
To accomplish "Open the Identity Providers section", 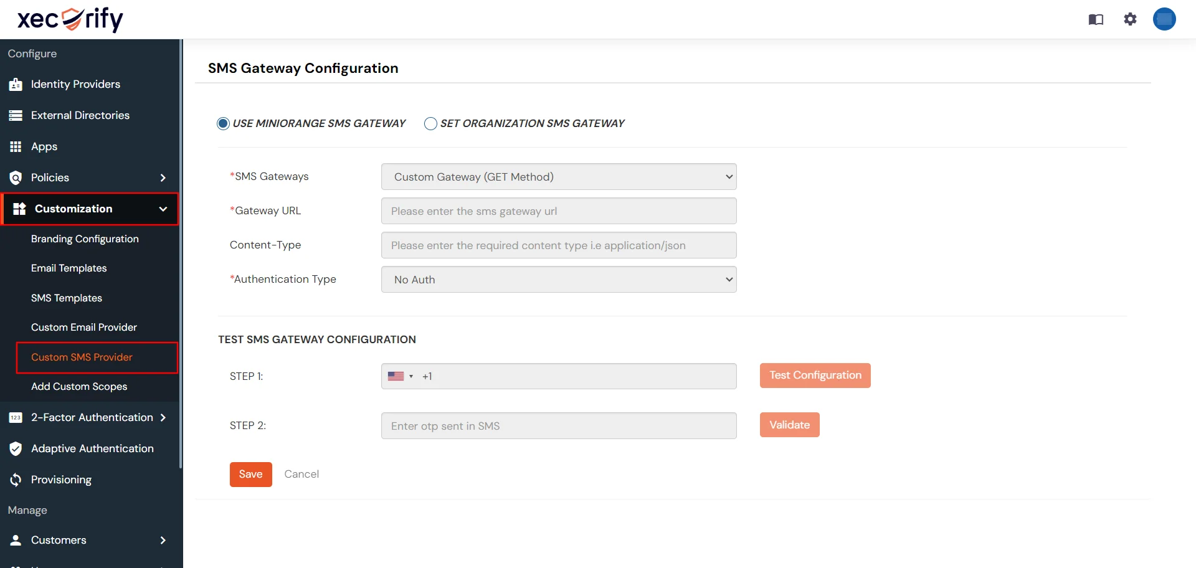I will click(75, 84).
